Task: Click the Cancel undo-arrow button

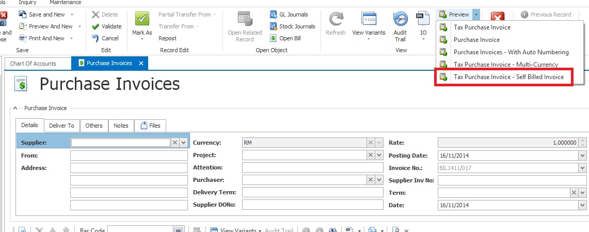Action: tap(105, 38)
